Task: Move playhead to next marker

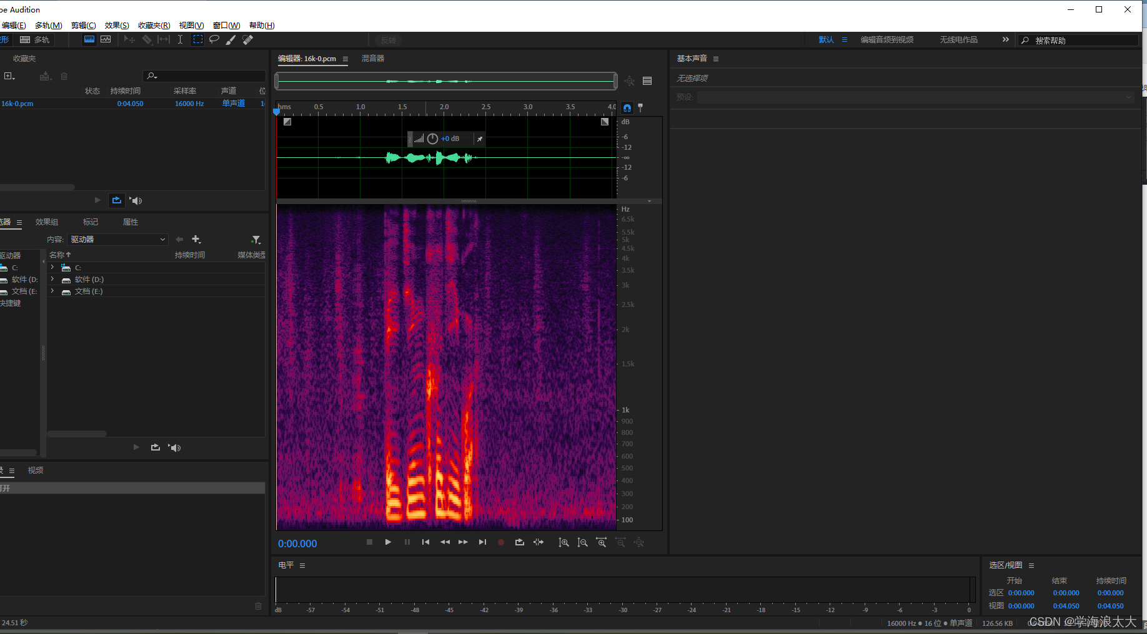Action: tap(482, 542)
